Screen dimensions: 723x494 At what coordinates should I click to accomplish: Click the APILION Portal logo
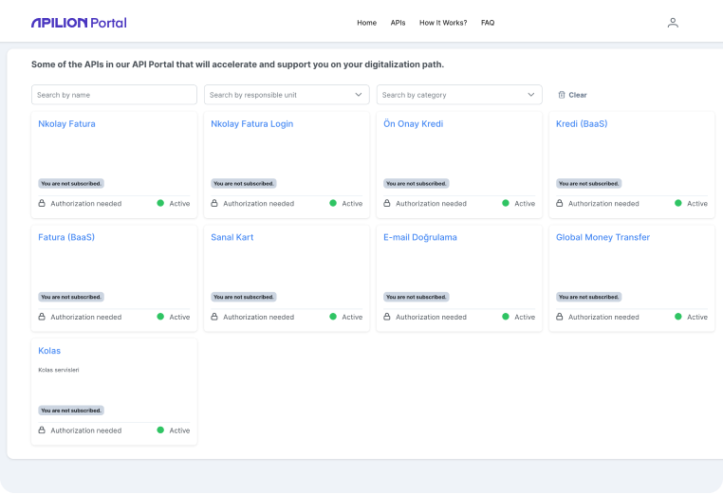tap(79, 23)
